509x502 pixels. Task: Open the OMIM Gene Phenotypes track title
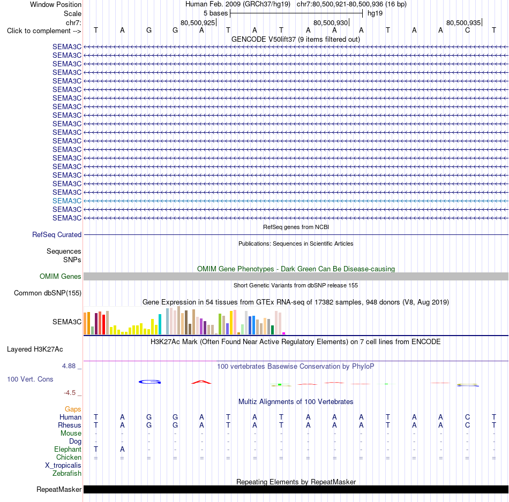click(x=296, y=269)
